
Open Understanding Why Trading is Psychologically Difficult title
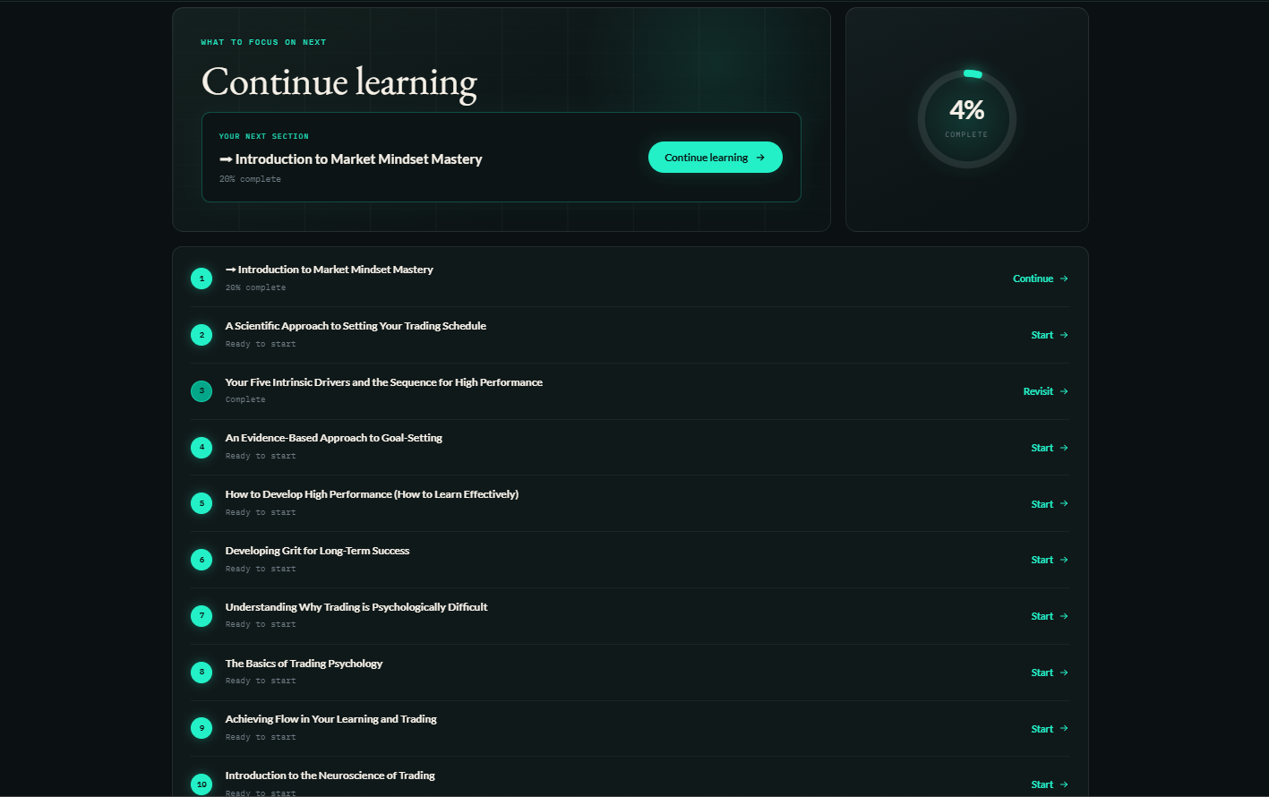[x=356, y=607]
